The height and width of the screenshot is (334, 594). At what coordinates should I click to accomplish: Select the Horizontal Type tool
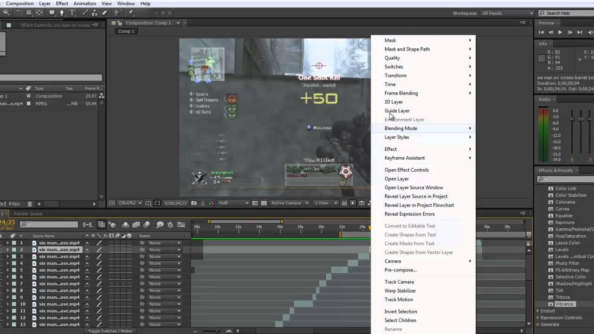[x=72, y=13]
